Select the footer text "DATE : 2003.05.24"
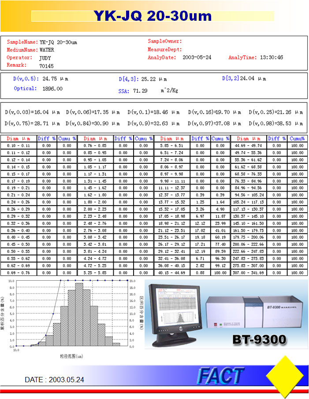This screenshot has height=399, width=309. tap(54, 380)
